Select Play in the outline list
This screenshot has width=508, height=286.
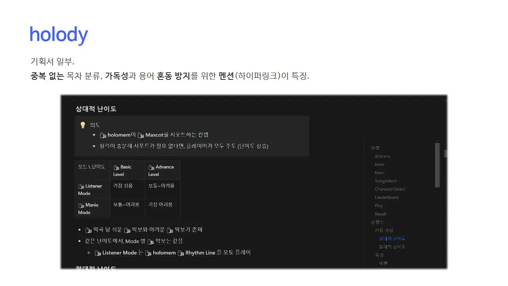click(379, 206)
